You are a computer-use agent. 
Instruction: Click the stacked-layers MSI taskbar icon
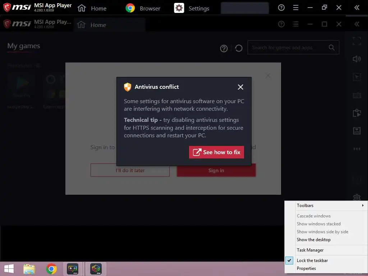(96, 269)
